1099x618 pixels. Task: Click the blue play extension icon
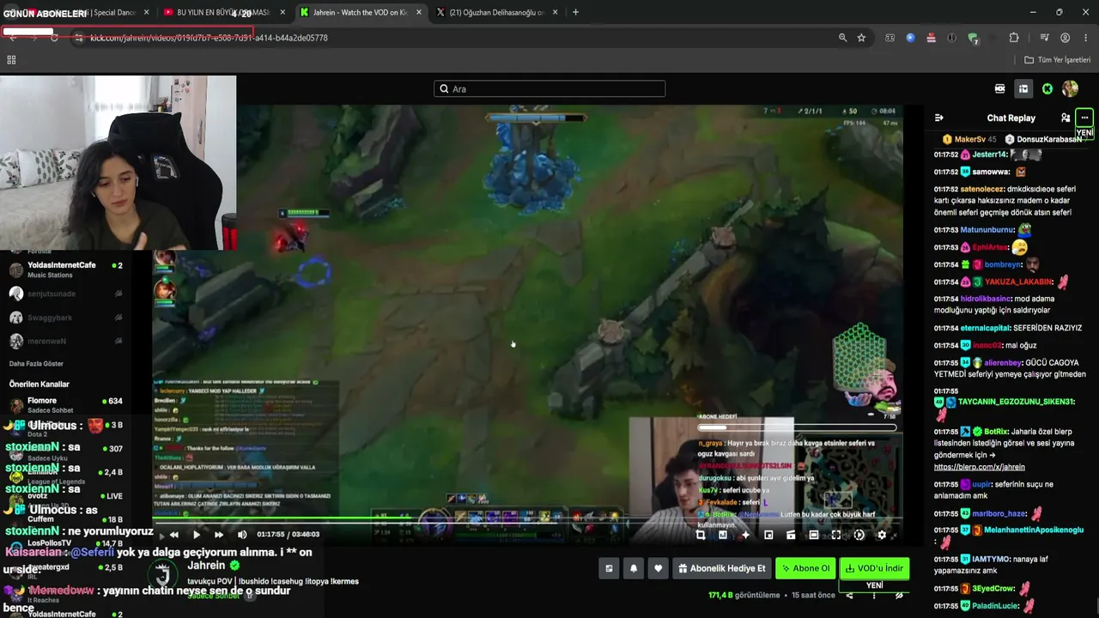pyautogui.click(x=910, y=38)
